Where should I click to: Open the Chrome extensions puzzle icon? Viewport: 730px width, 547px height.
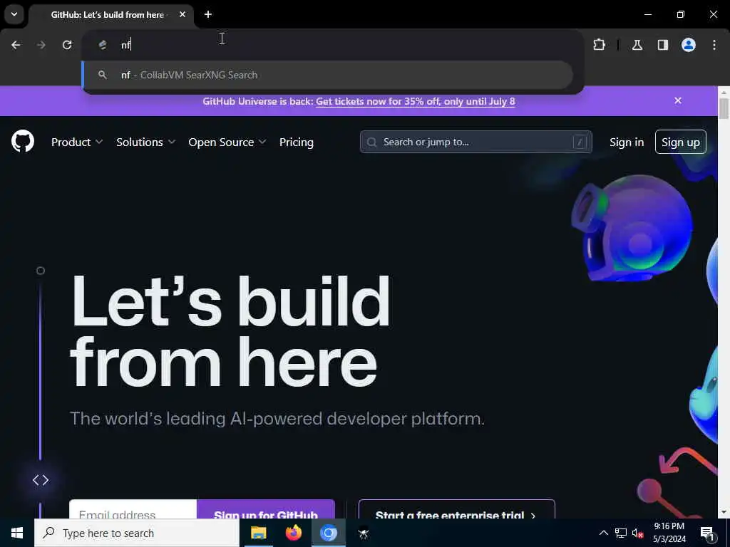(x=599, y=45)
